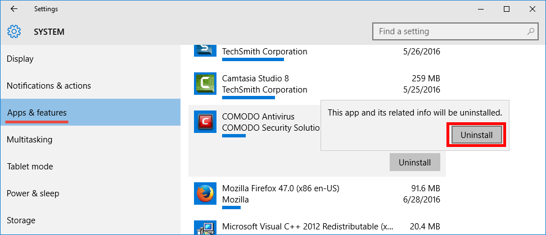
Task: Confirm Uninstall in the popup dialog
Action: click(x=476, y=135)
